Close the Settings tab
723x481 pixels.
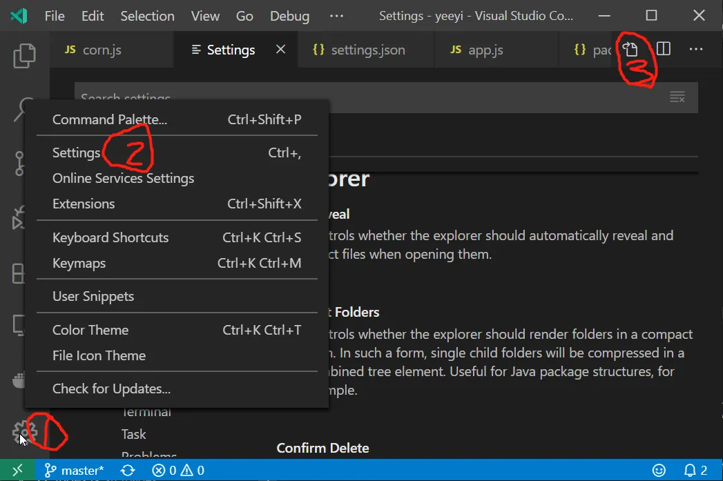point(280,49)
